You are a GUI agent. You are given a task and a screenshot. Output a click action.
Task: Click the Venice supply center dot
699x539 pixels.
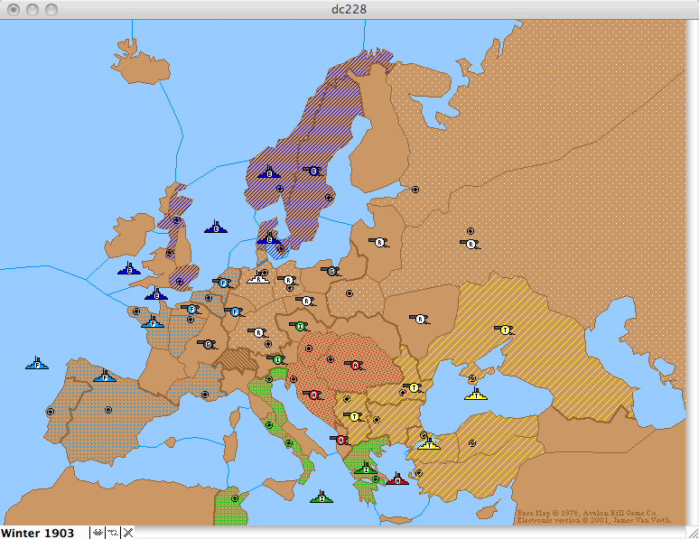[269, 379]
